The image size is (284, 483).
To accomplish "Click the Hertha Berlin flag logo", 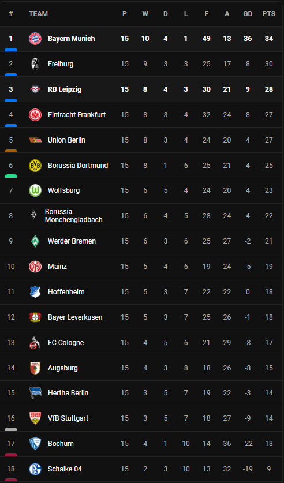I will 35,393.
